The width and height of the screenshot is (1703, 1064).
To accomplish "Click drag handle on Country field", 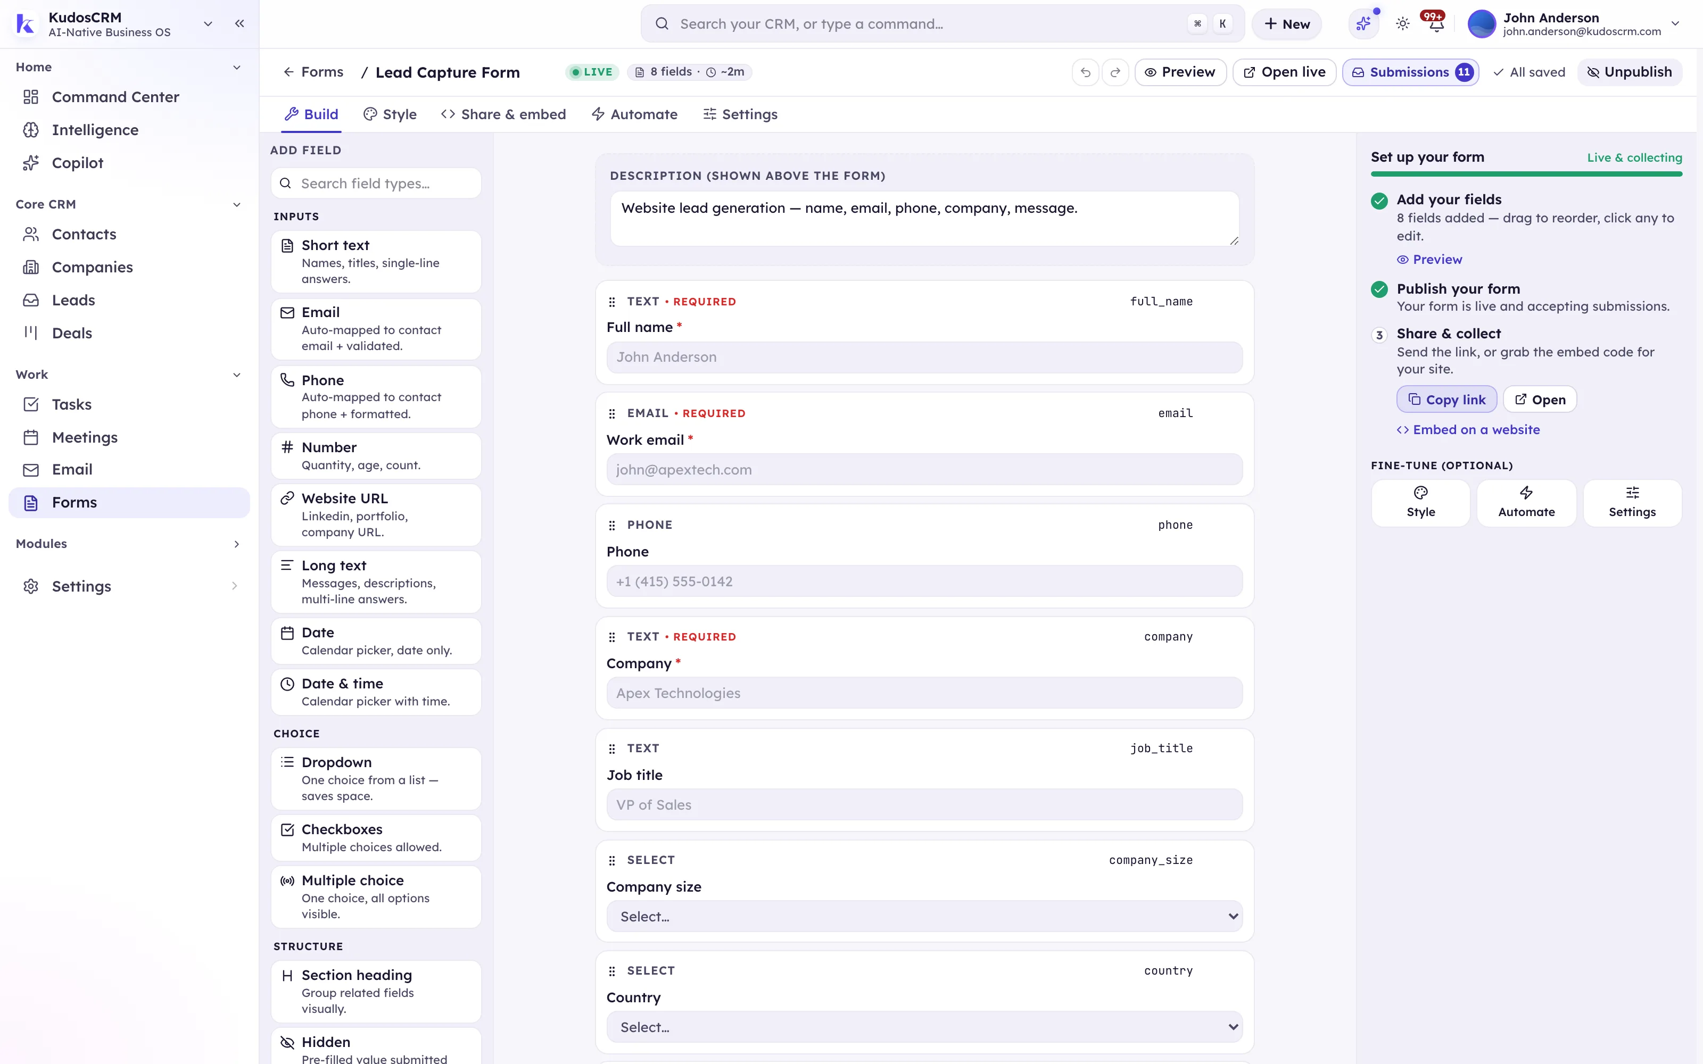I will tap(611, 971).
